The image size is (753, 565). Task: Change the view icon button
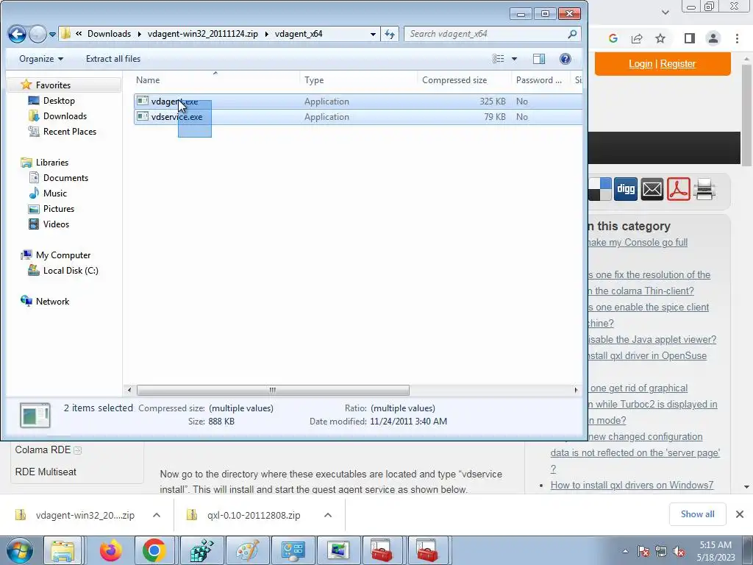498,59
